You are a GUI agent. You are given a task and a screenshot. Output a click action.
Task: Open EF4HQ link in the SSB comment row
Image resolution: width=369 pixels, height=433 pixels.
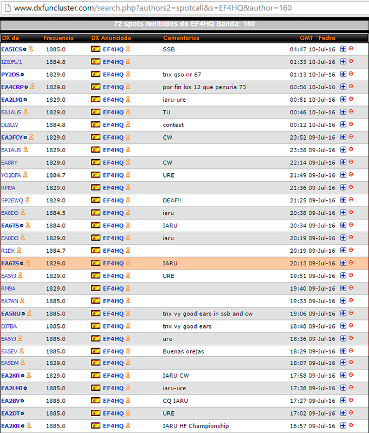tap(113, 49)
